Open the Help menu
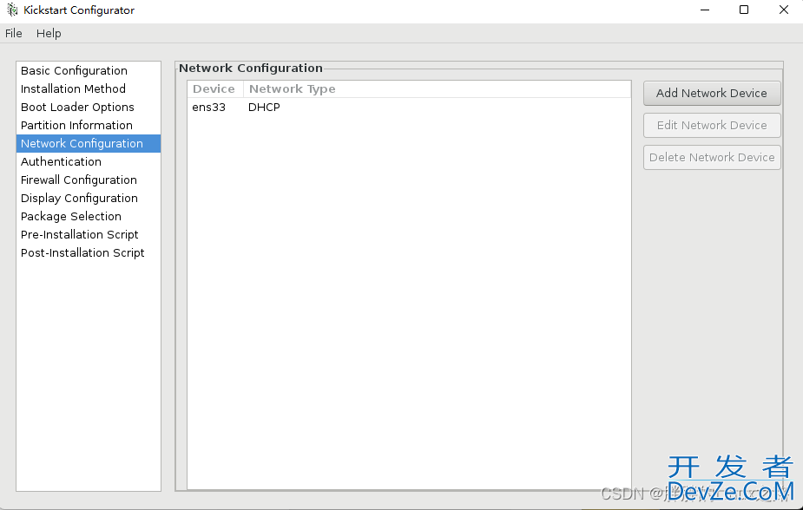The image size is (803, 510). point(49,33)
